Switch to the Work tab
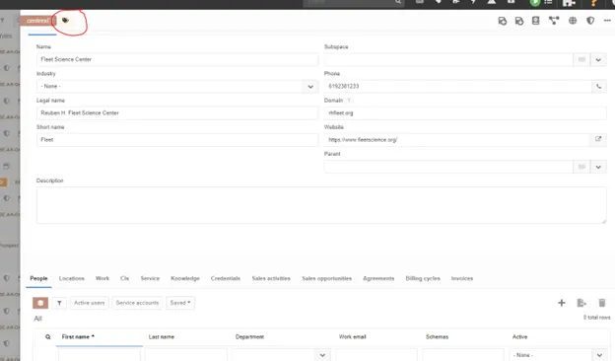The height and width of the screenshot is (361, 615). (x=102, y=278)
